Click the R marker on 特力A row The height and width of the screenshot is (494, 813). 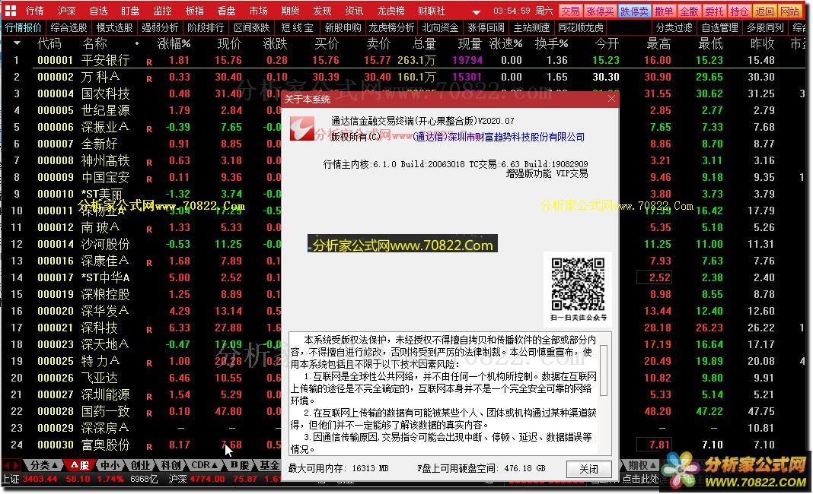pyautogui.click(x=149, y=363)
